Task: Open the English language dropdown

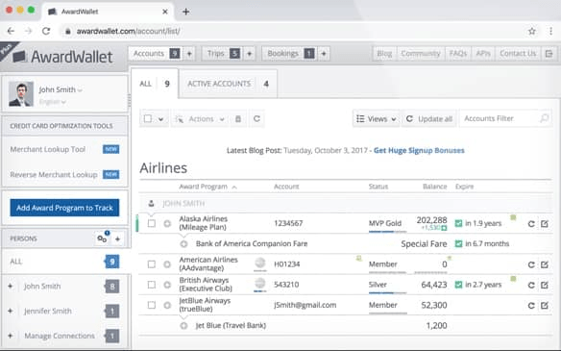Action: (x=53, y=102)
